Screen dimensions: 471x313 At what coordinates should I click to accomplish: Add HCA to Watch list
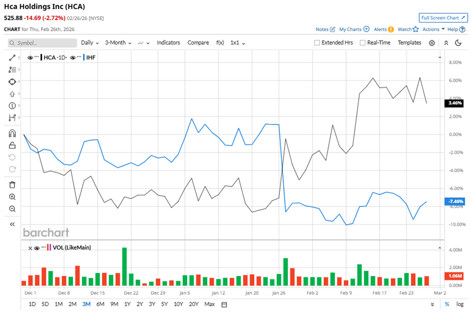point(408,29)
